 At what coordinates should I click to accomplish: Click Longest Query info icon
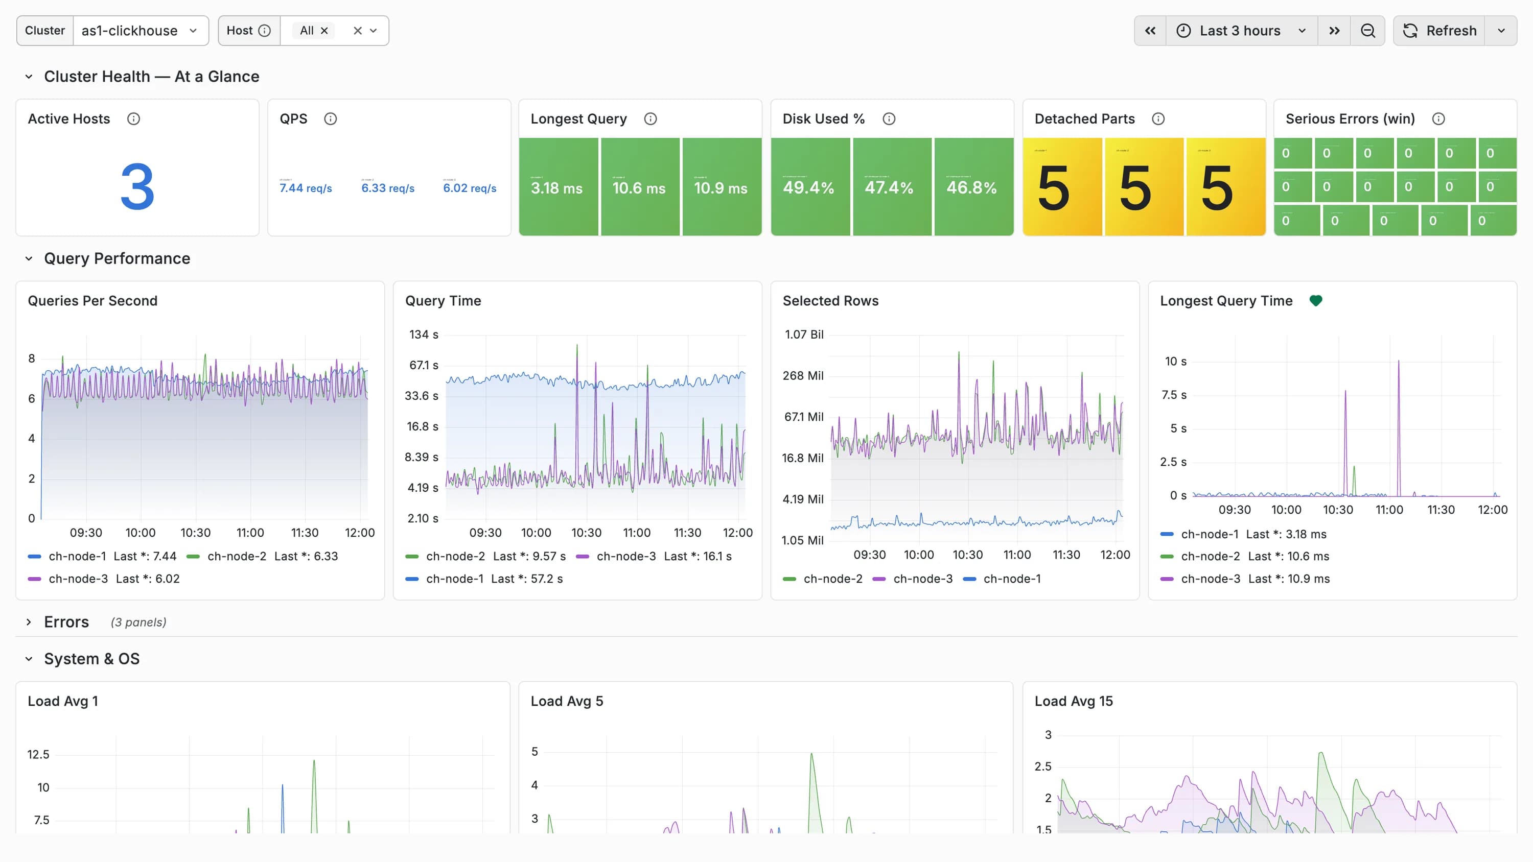click(x=651, y=119)
